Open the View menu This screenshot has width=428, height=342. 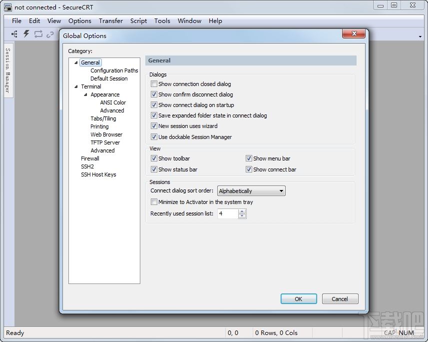(x=54, y=21)
